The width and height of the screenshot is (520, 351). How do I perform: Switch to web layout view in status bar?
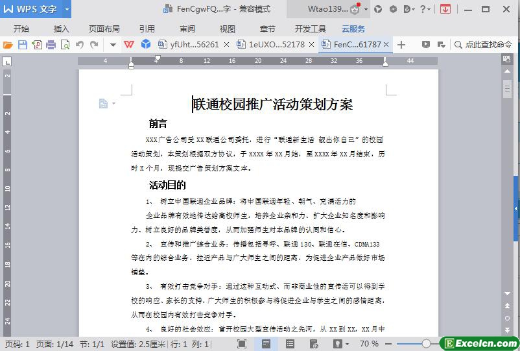coord(314,344)
